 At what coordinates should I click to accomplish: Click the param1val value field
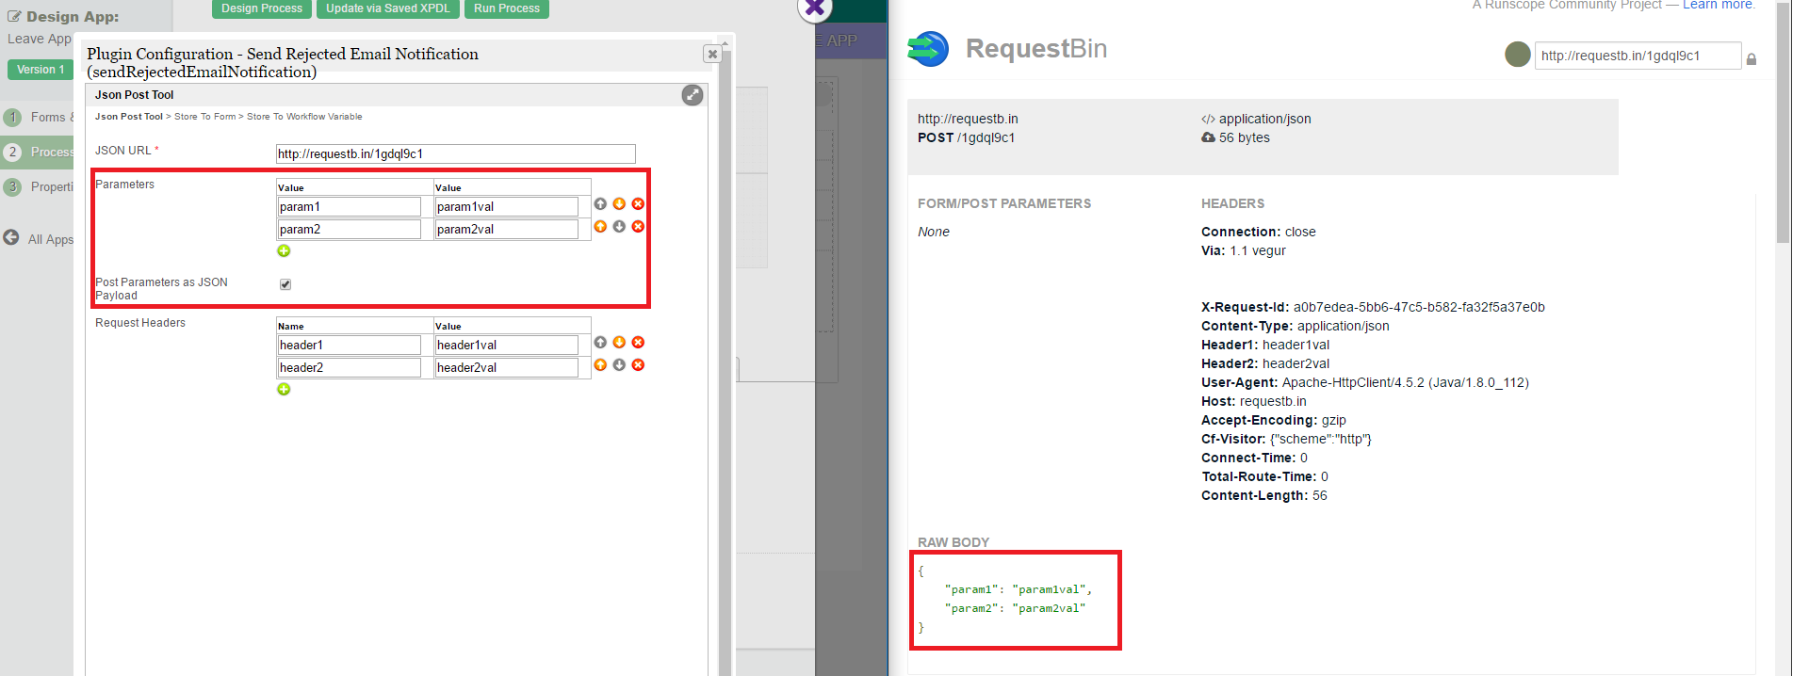507,206
